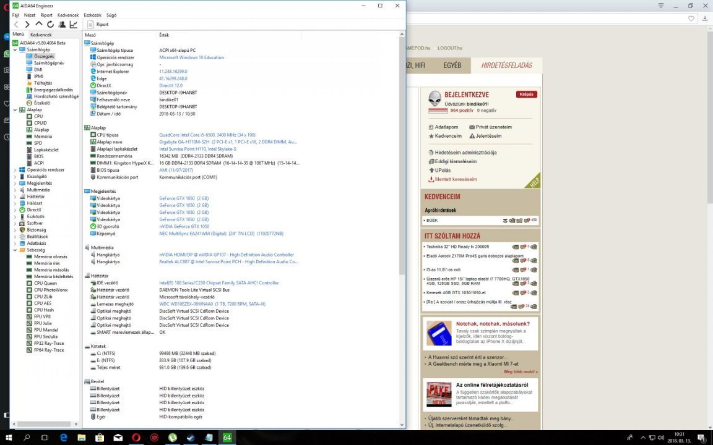
Task: Open the Microsoft Windows 10 Education link
Action: [191, 57]
